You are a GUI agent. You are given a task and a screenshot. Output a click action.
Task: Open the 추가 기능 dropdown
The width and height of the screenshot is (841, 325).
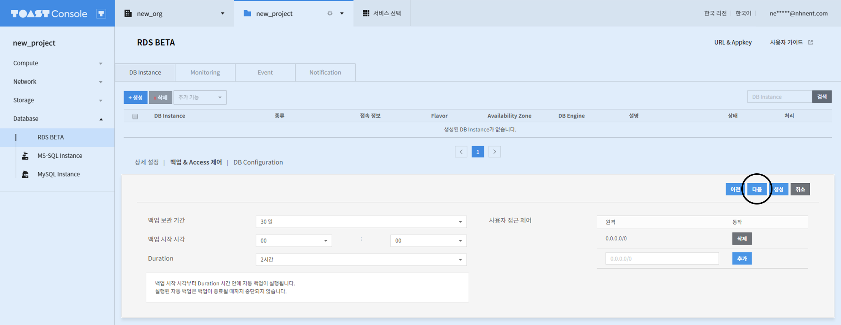coord(200,97)
